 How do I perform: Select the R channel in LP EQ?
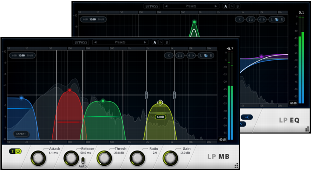click(282, 20)
